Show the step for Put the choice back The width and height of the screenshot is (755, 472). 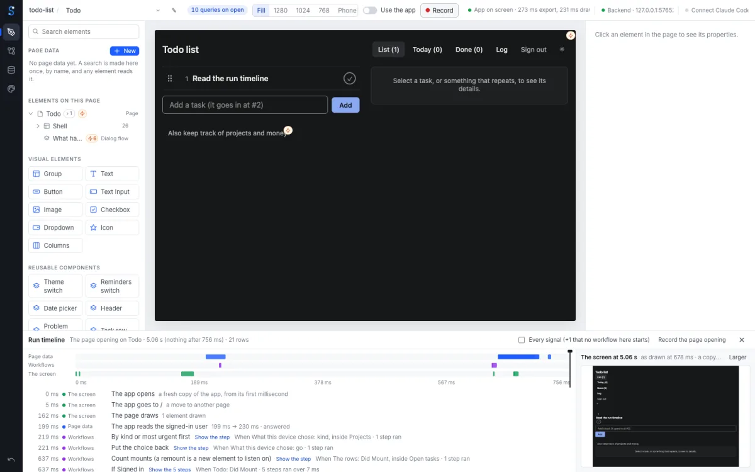click(x=191, y=448)
